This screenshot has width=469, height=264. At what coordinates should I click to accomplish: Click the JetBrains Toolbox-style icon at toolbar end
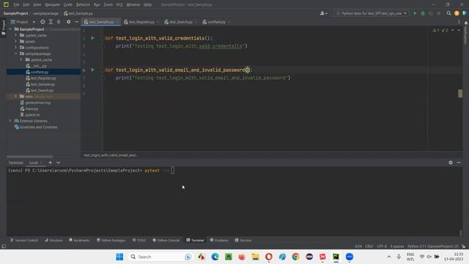pyautogui.click(x=465, y=13)
